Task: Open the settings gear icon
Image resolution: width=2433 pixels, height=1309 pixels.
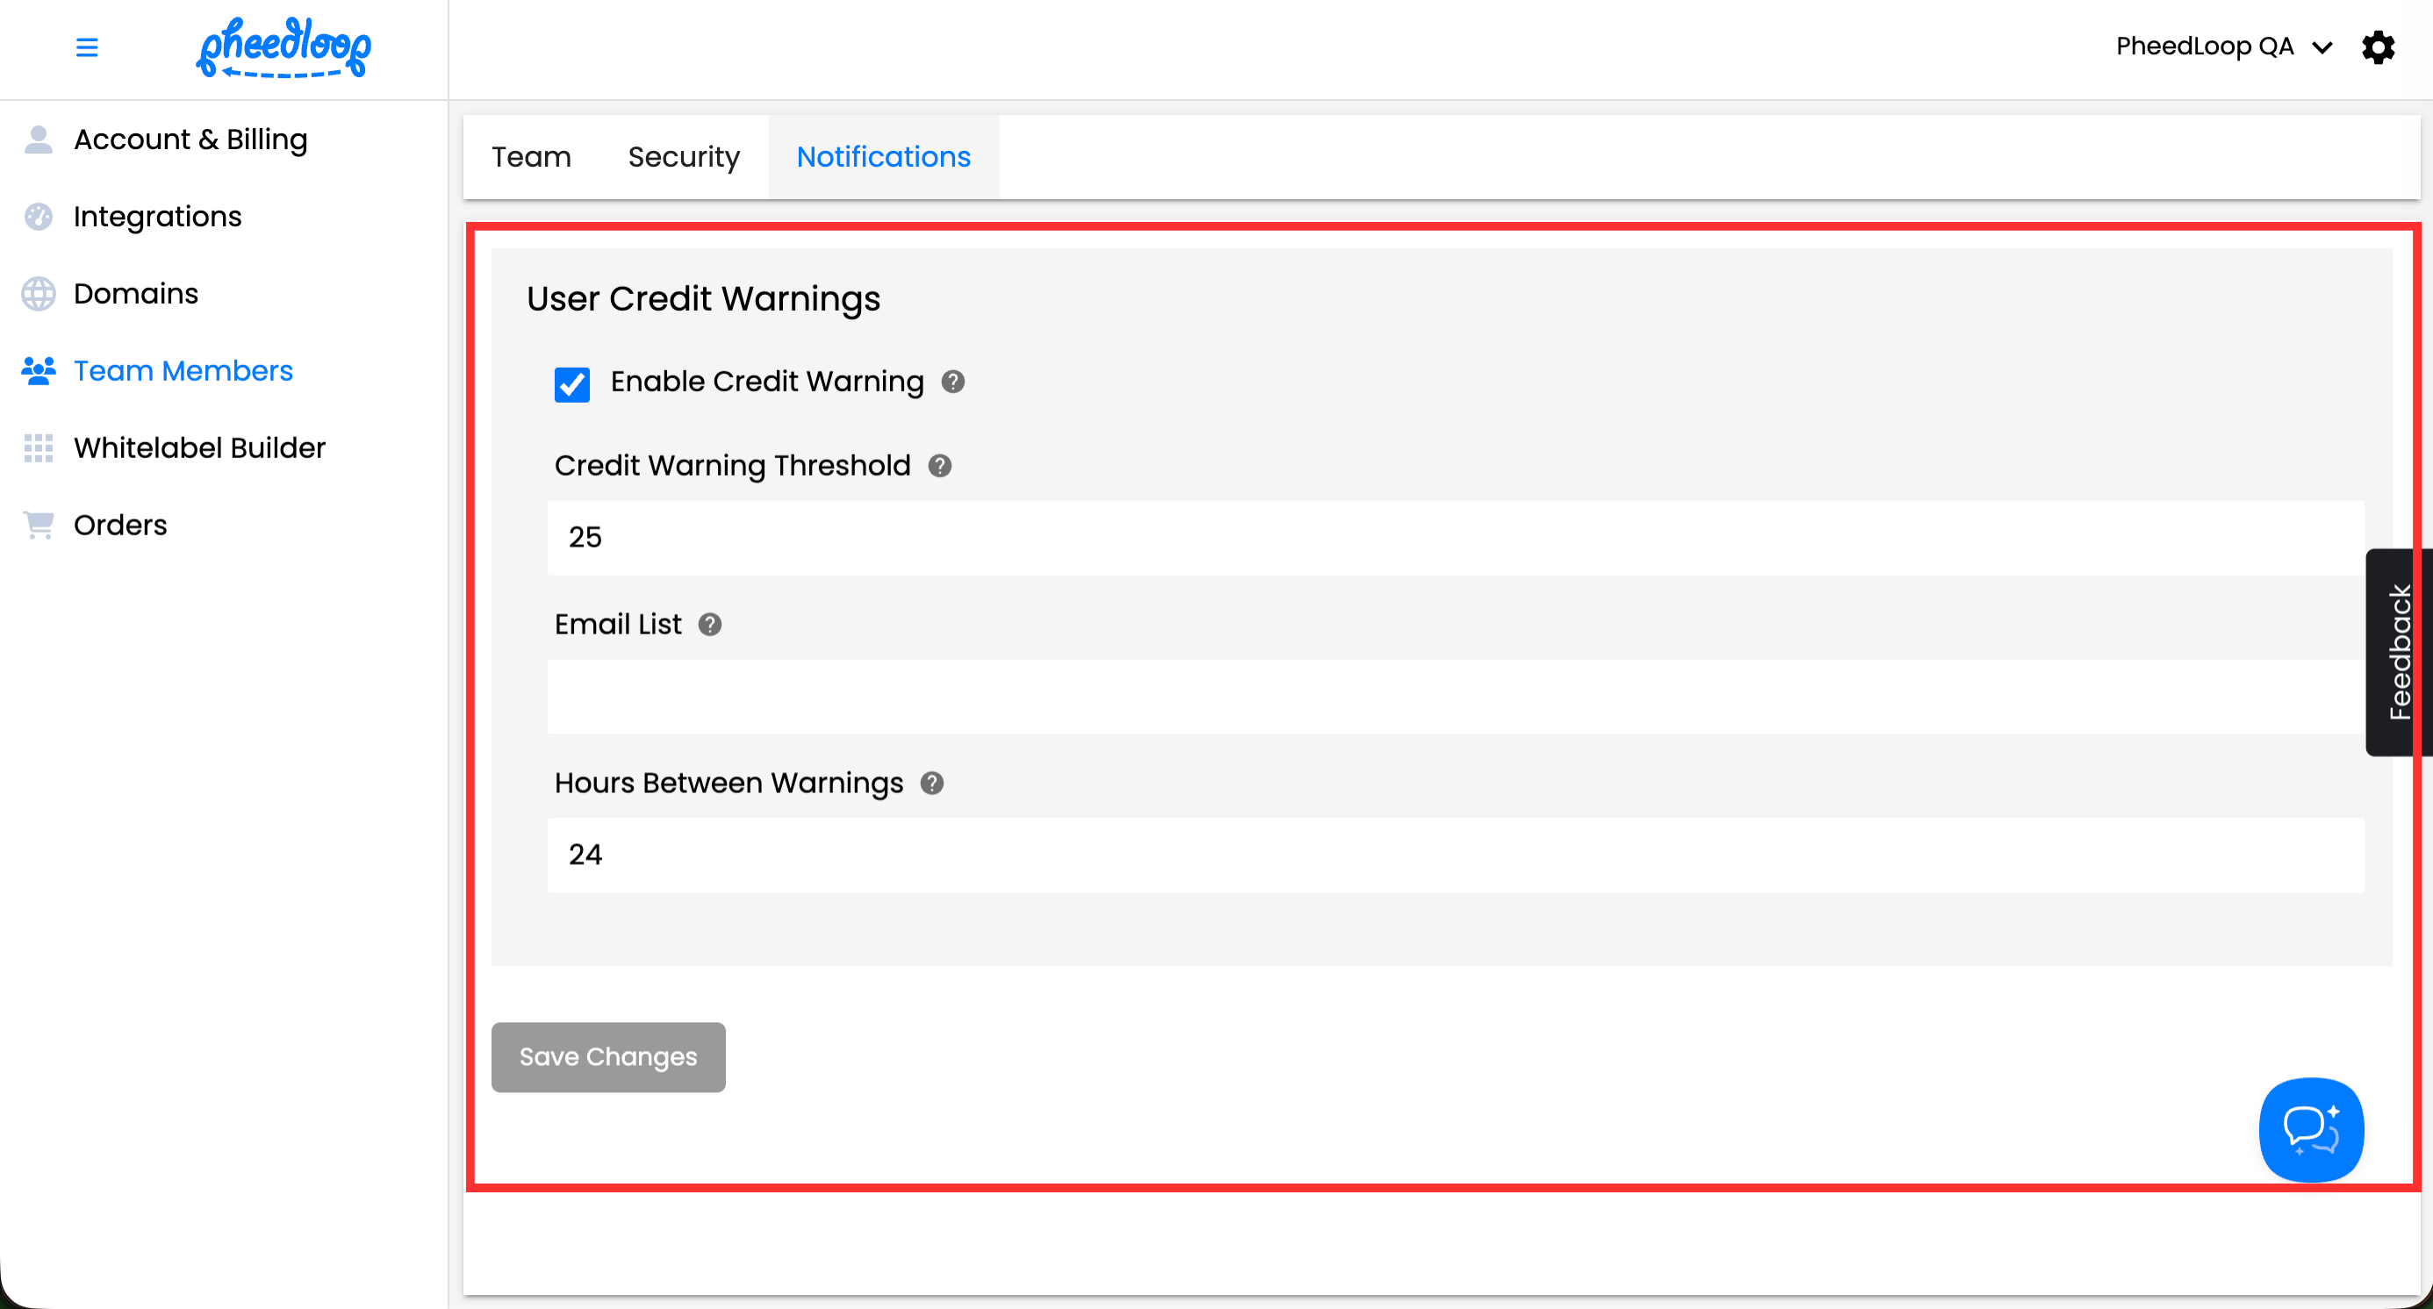Action: tap(2378, 47)
